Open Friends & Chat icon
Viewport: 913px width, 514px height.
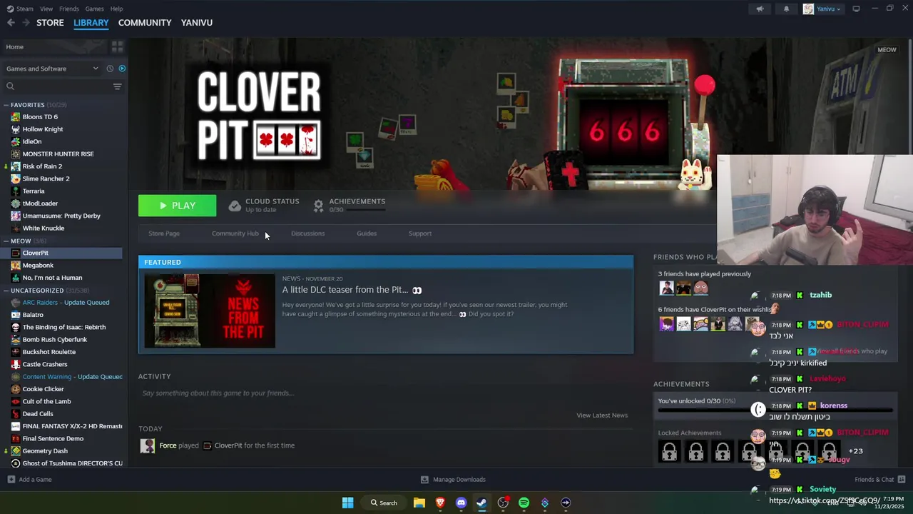click(x=902, y=480)
